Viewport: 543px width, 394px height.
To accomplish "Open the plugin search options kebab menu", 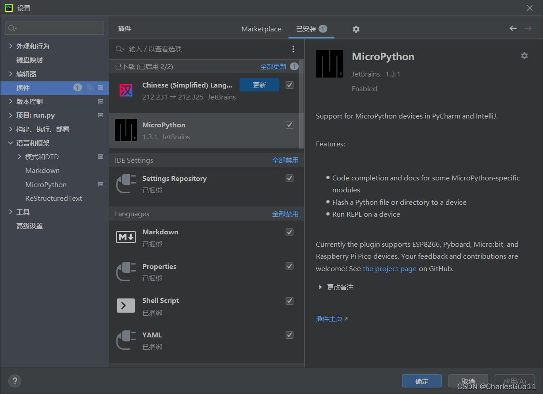I will [x=293, y=49].
